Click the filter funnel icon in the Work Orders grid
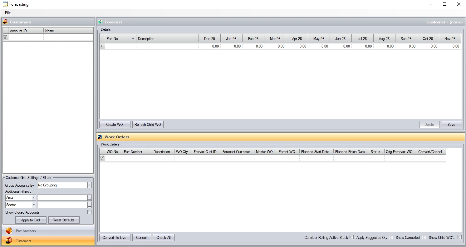 click(x=102, y=158)
